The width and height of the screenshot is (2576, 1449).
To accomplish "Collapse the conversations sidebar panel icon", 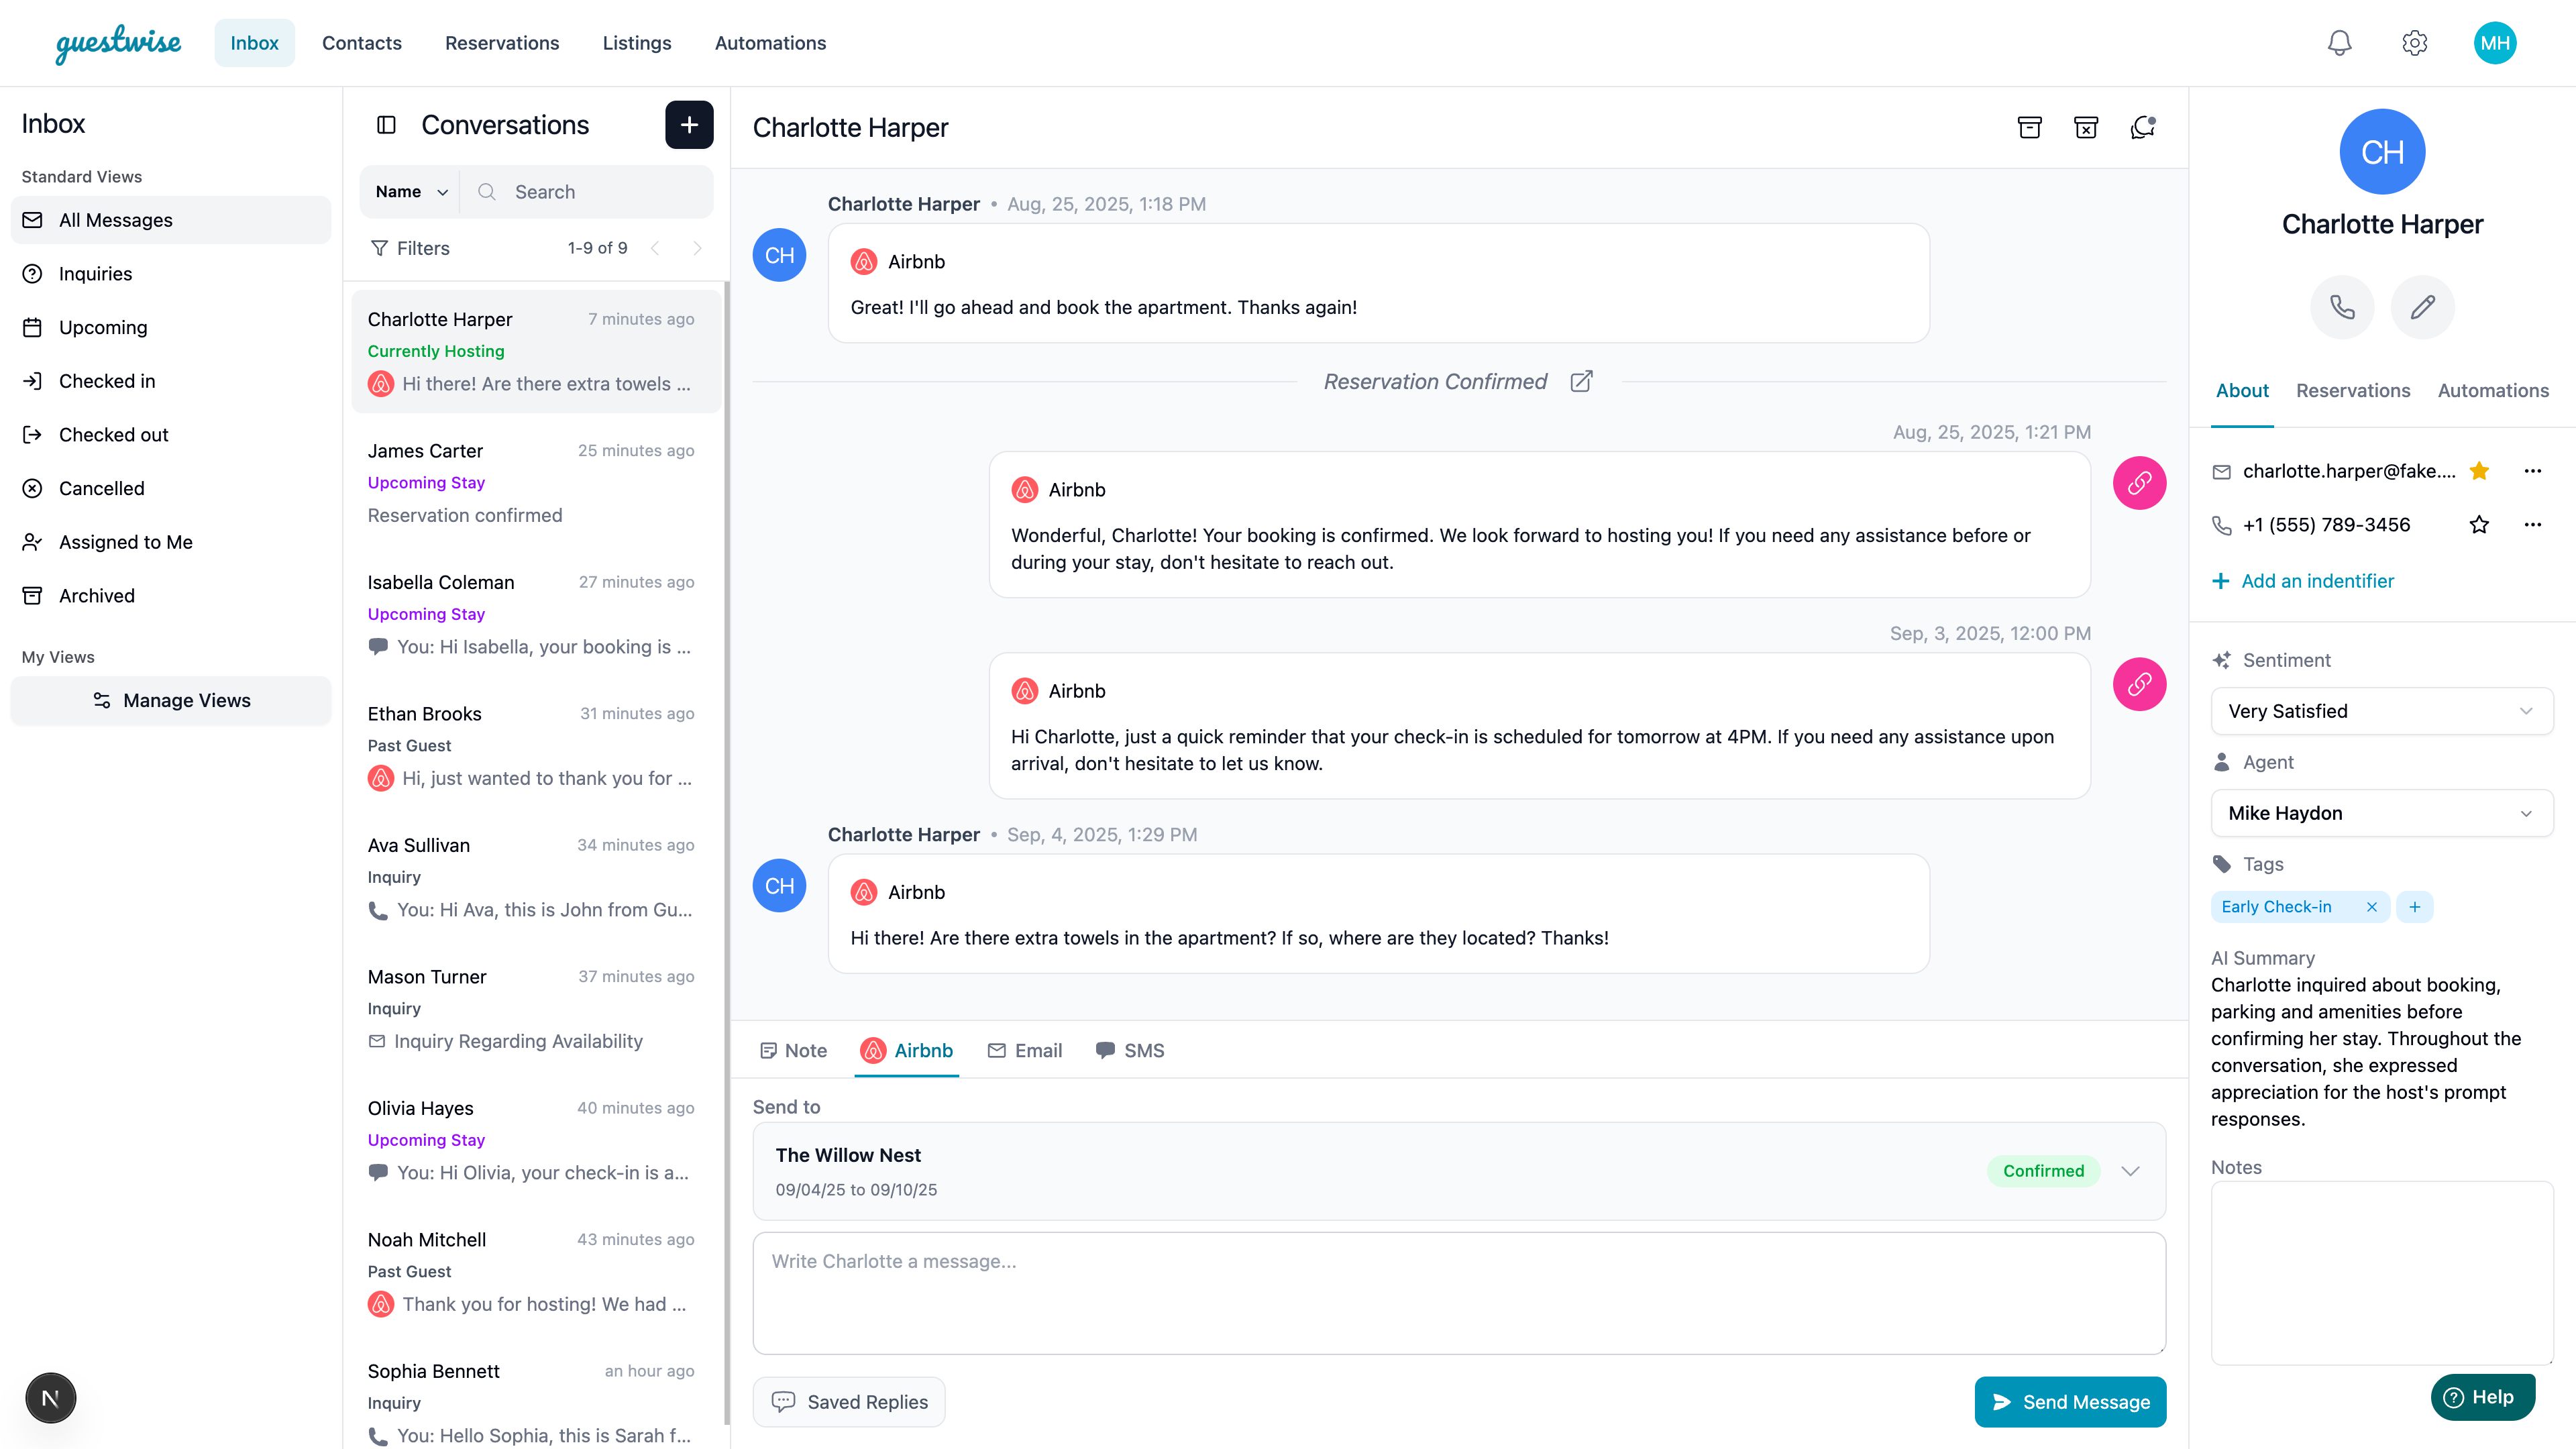I will [x=386, y=125].
